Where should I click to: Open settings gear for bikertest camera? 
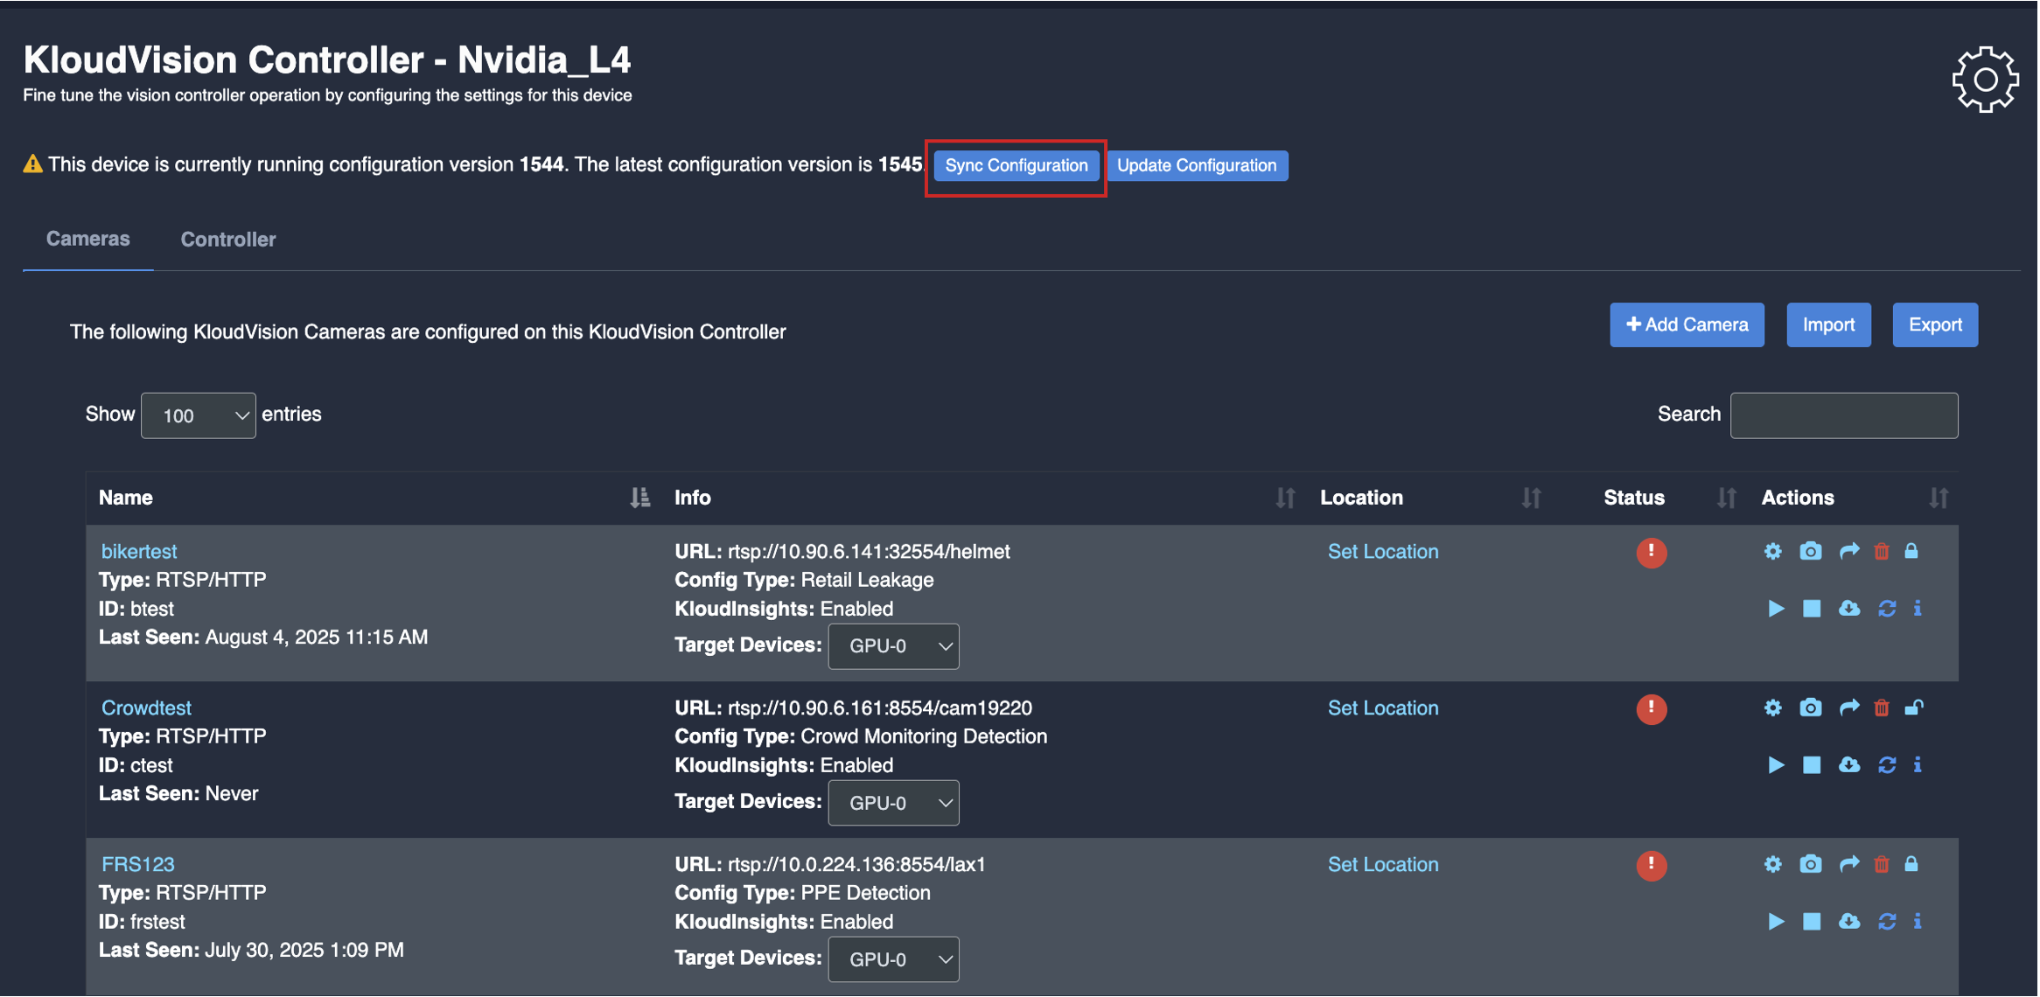point(1772,551)
